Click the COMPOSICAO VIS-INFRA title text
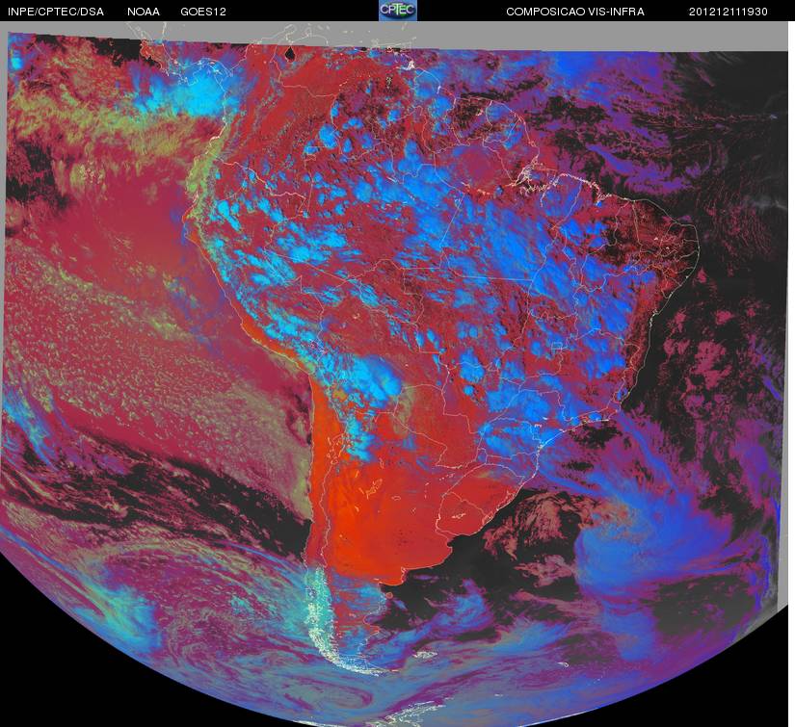The height and width of the screenshot is (727, 795). (575, 12)
